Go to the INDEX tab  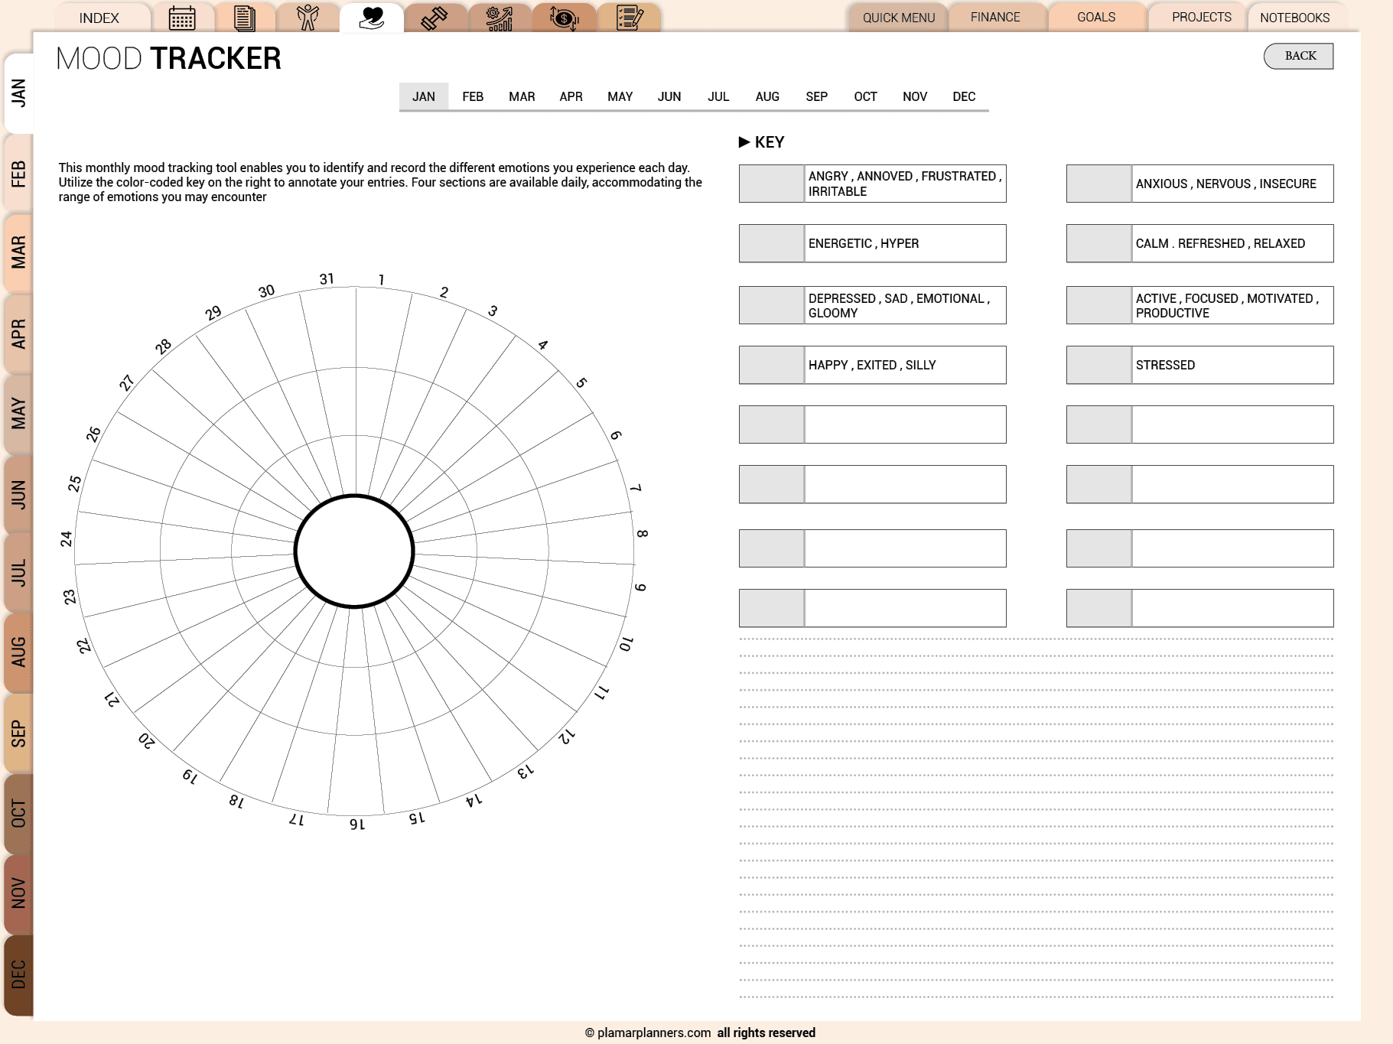pos(99,18)
